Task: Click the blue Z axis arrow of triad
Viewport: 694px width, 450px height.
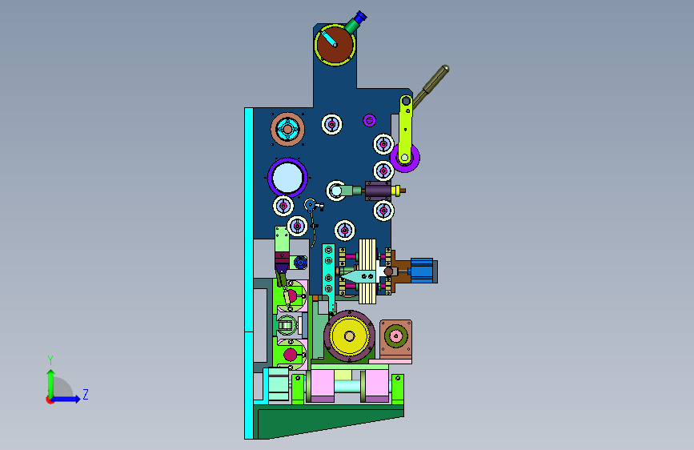Action: tap(66, 399)
